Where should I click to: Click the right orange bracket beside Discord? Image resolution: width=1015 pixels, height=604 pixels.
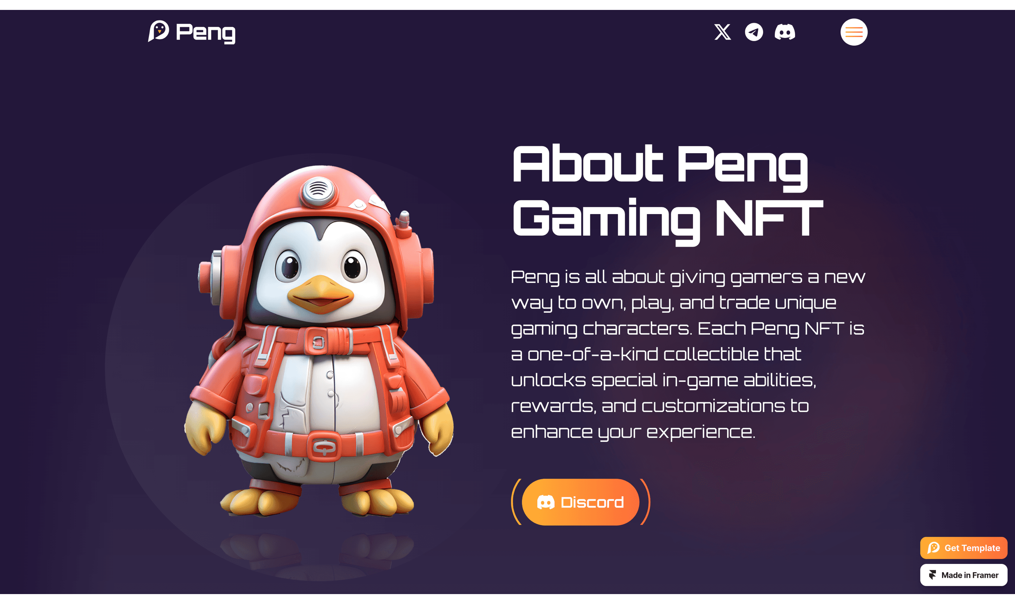coord(645,502)
